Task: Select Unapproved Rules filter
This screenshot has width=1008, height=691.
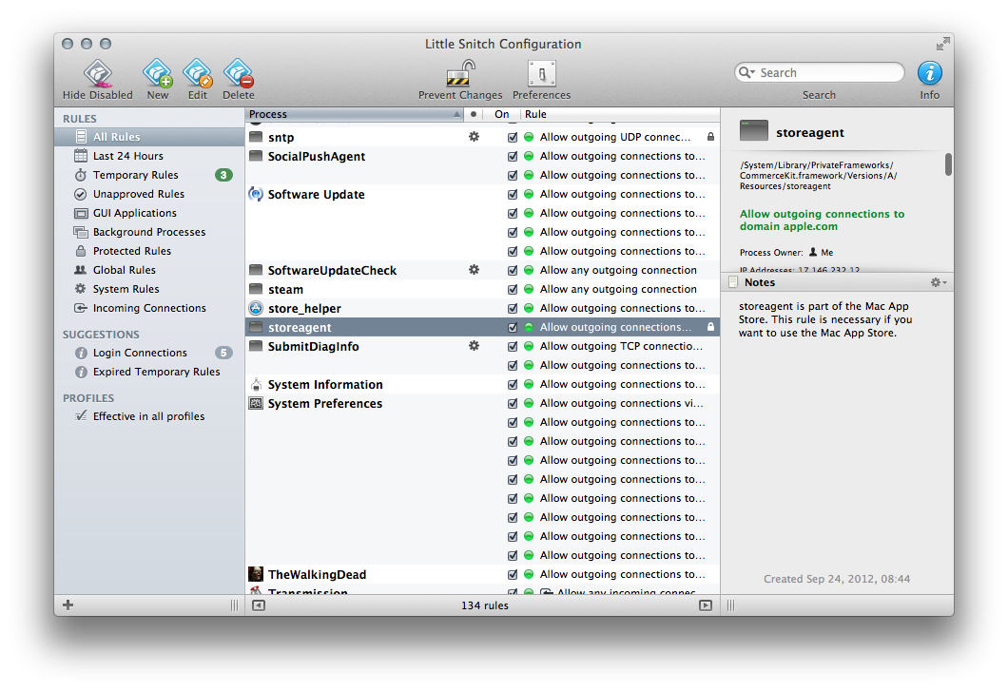Action: [x=149, y=194]
